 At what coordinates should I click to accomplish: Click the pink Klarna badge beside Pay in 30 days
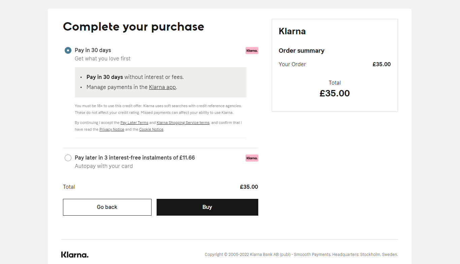point(252,51)
